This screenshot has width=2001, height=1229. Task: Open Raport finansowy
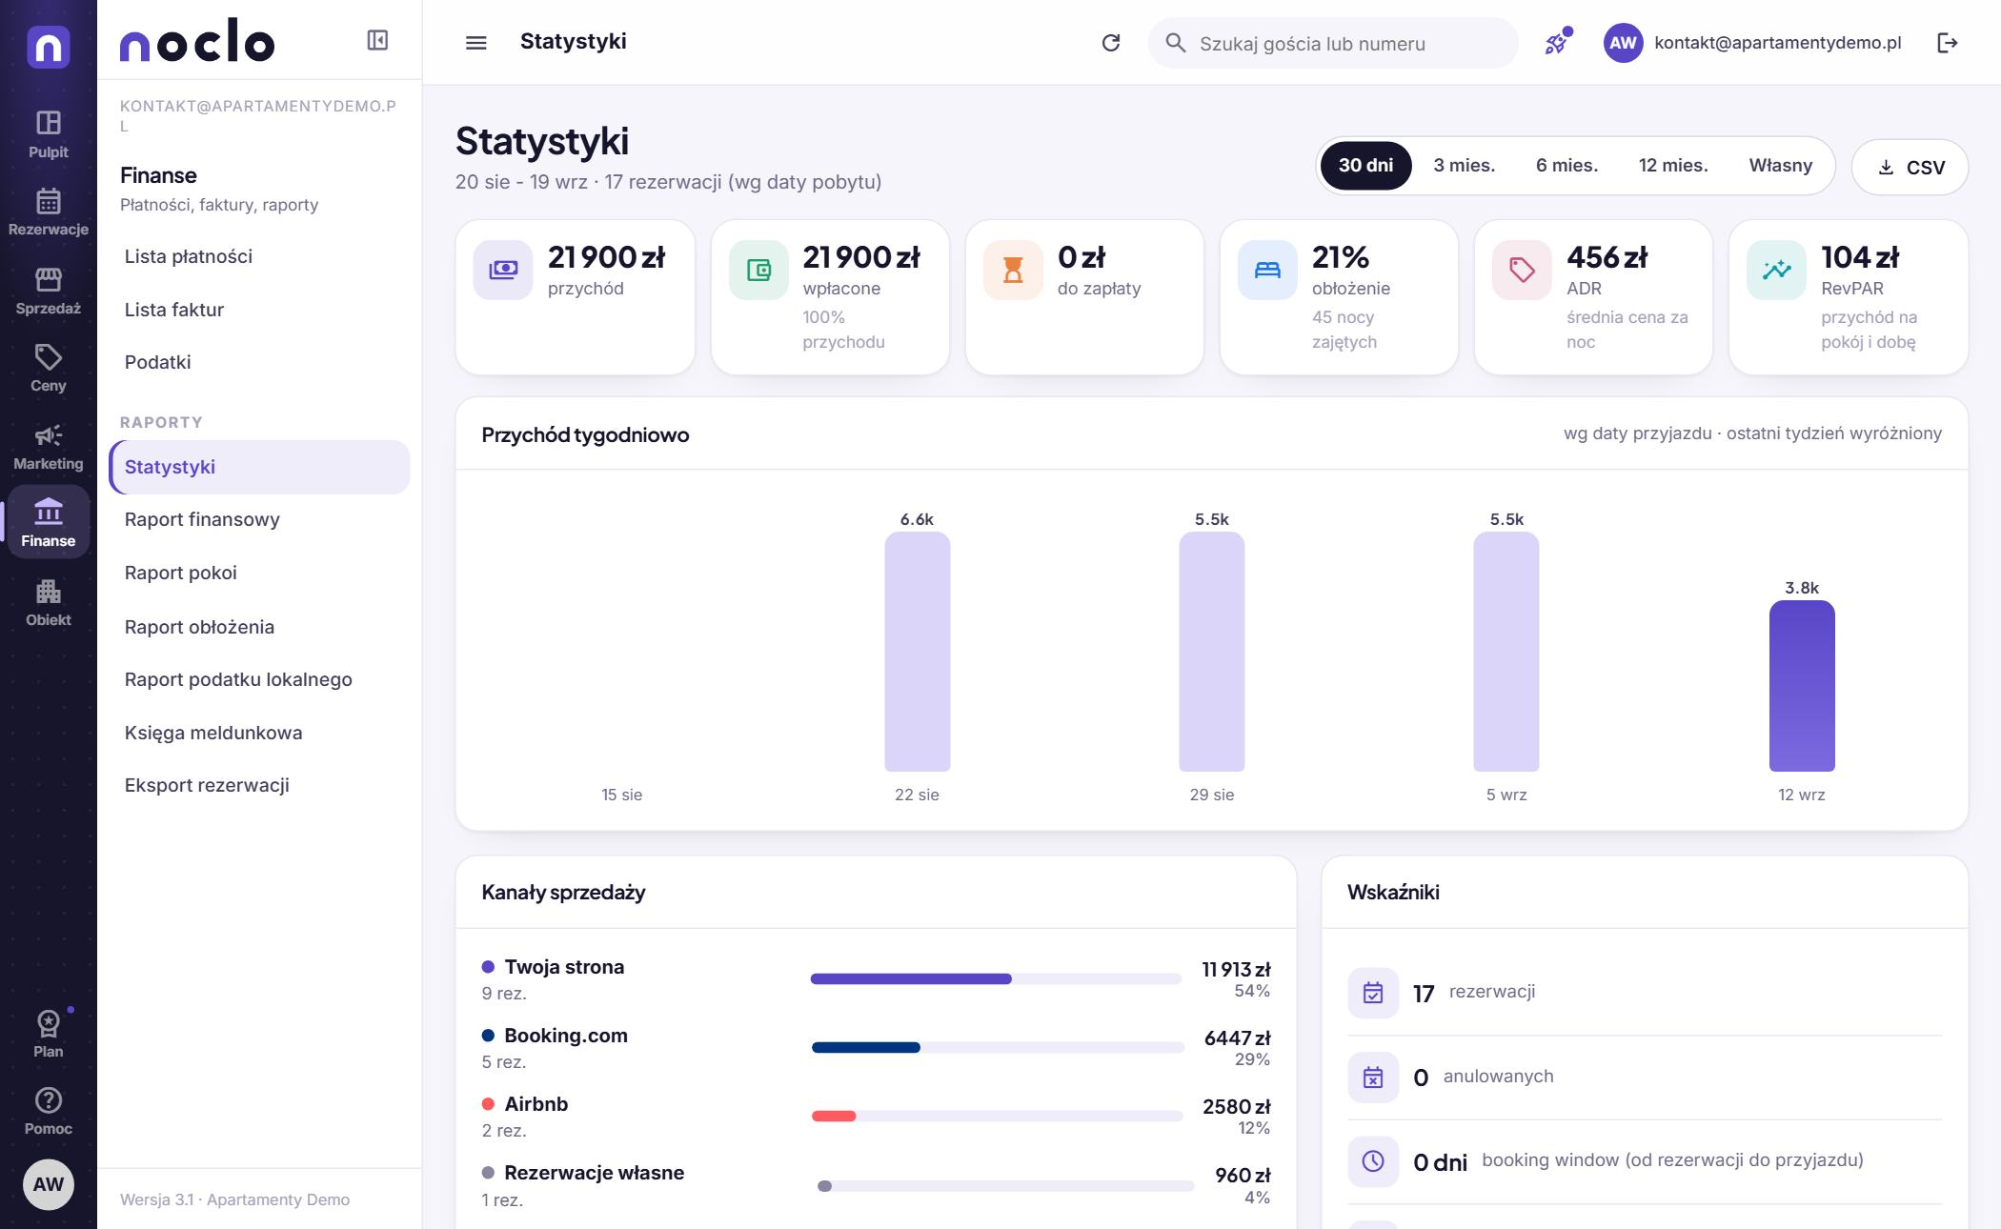259,519
